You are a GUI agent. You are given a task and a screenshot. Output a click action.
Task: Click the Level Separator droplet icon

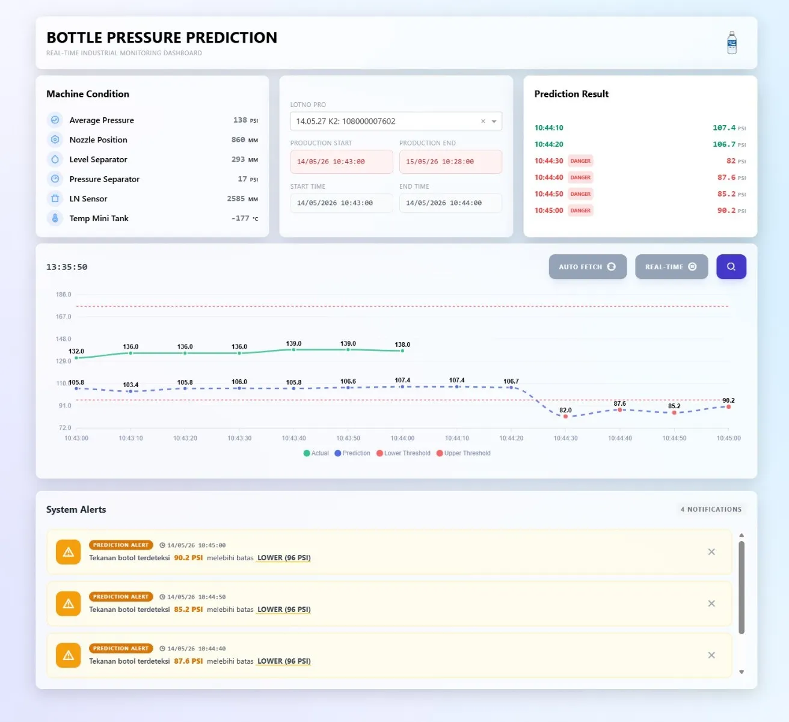tap(55, 159)
